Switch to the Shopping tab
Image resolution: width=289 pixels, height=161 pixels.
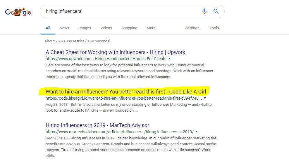pyautogui.click(x=129, y=28)
